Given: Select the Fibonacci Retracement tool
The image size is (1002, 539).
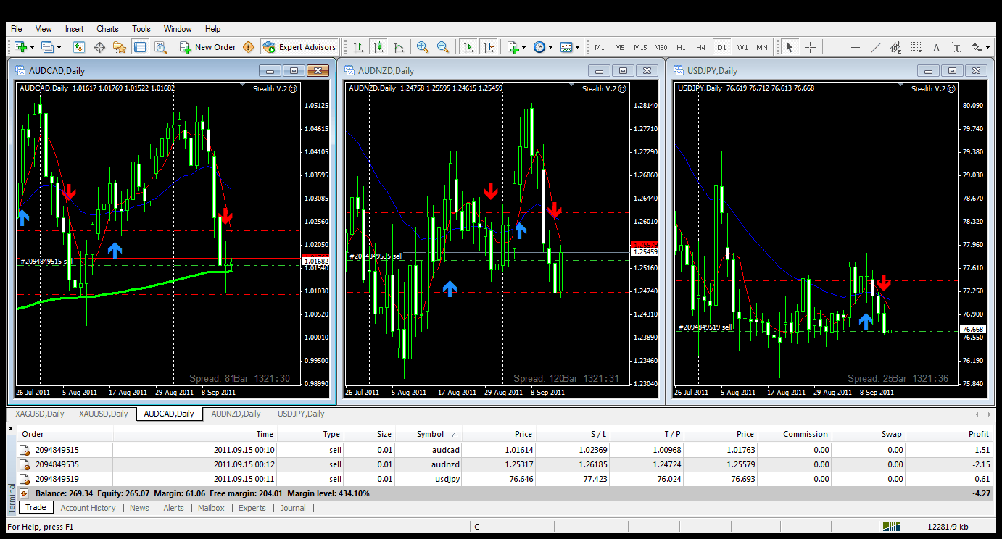Looking at the screenshot, I should 916,47.
